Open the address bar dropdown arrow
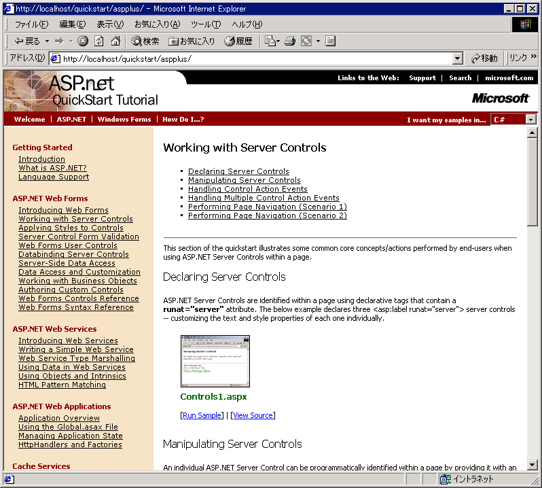The height and width of the screenshot is (488, 542). point(457,59)
